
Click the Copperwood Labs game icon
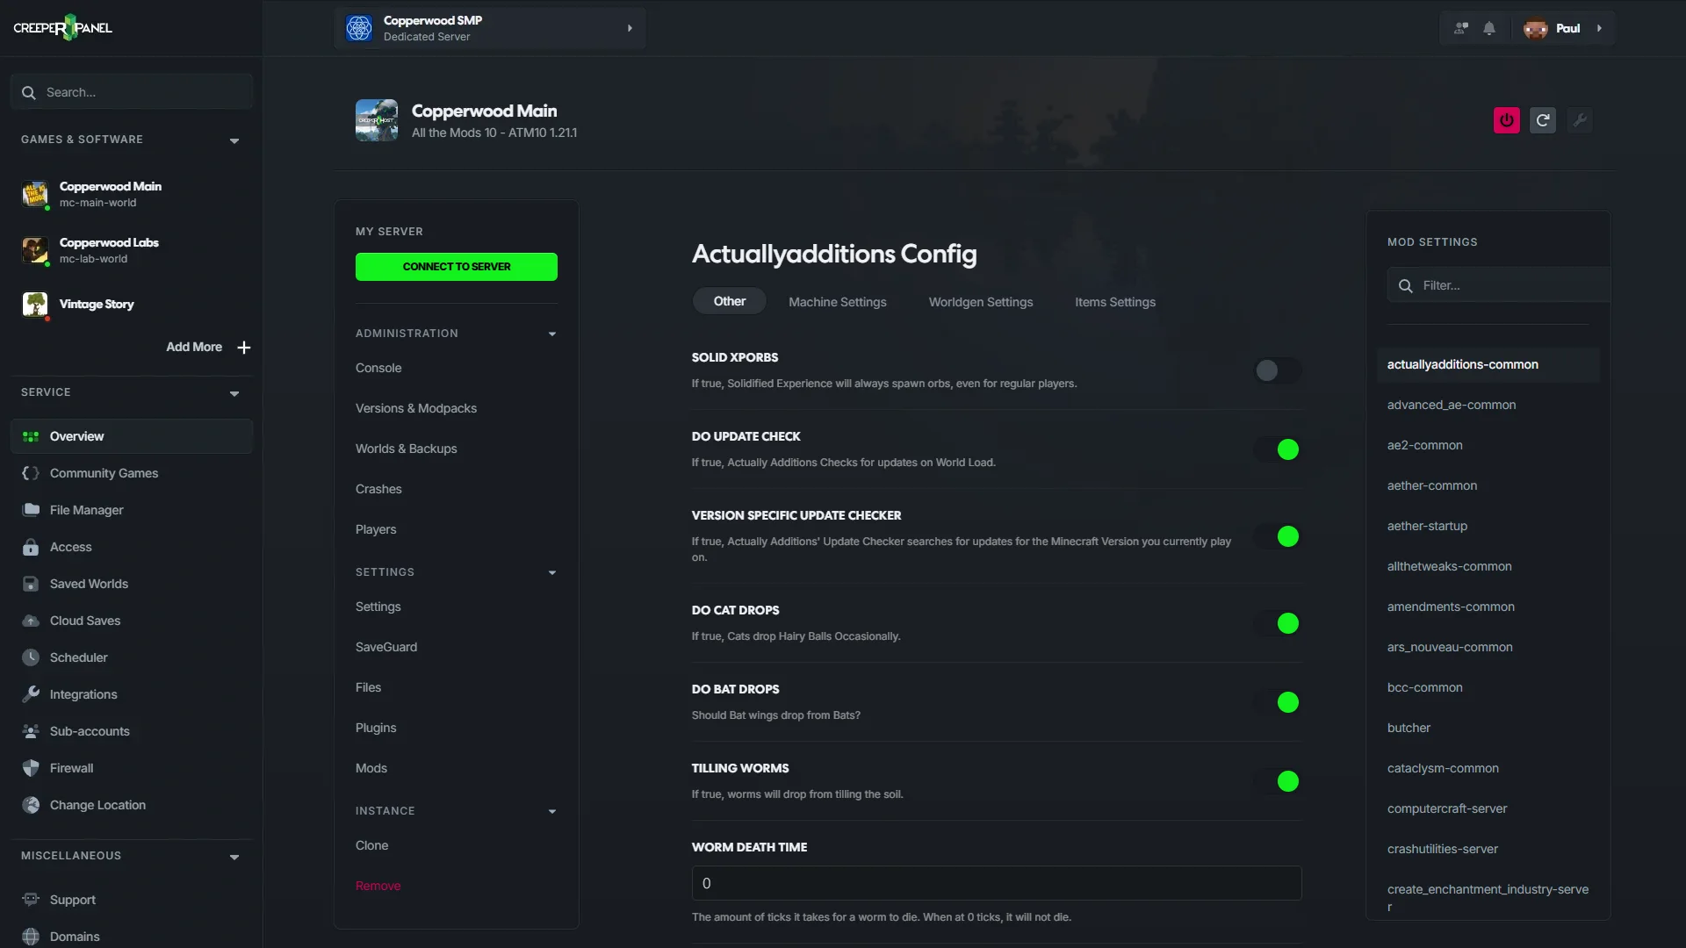[35, 250]
